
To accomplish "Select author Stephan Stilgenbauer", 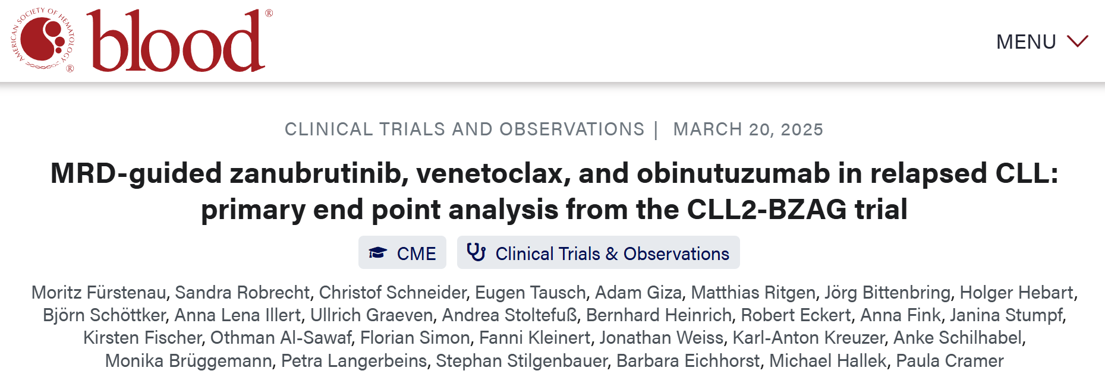I will click(x=521, y=360).
